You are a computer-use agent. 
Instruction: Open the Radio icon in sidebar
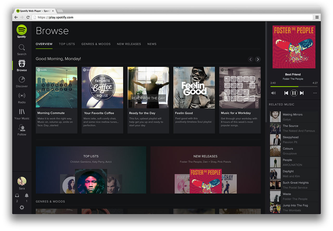(22, 95)
